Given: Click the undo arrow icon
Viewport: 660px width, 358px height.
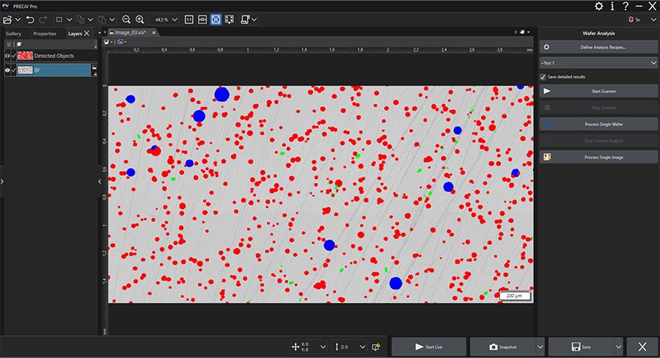Looking at the screenshot, I should coord(29,19).
